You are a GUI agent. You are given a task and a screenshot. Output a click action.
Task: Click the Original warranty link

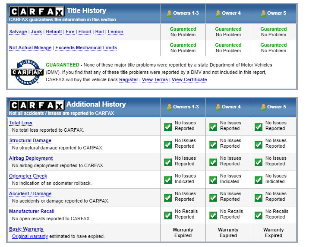coord(30,236)
